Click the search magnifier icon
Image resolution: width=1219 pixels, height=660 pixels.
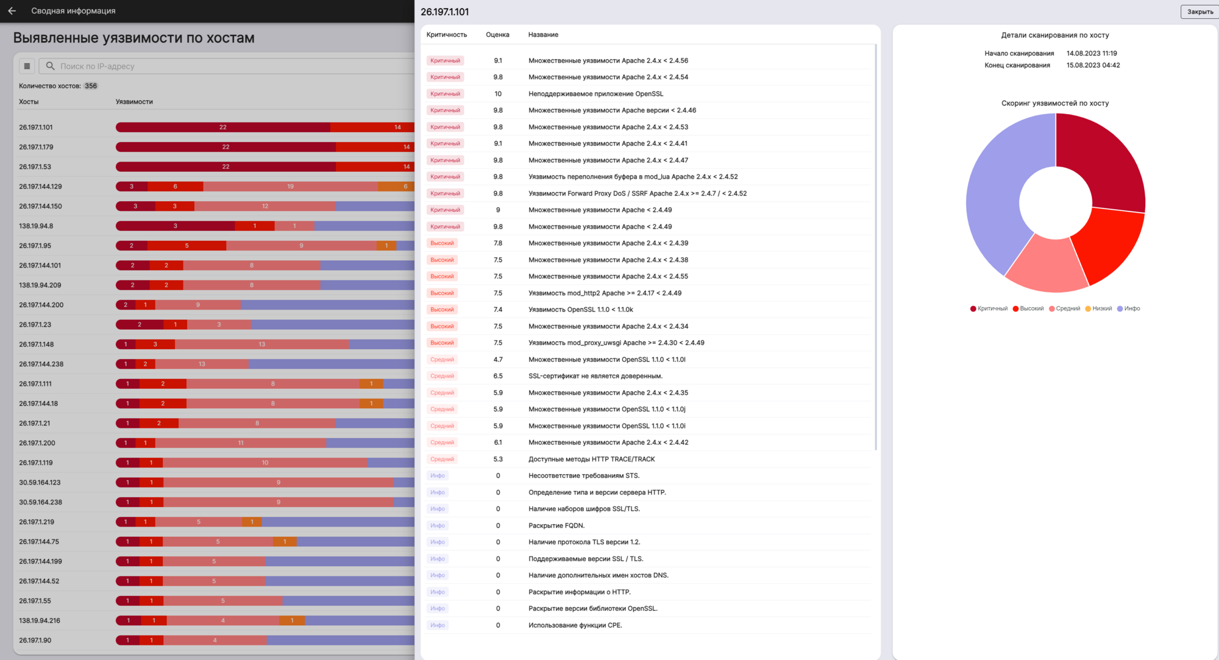(x=51, y=66)
